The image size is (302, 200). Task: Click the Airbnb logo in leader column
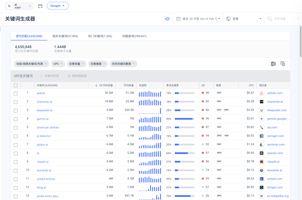261,93
